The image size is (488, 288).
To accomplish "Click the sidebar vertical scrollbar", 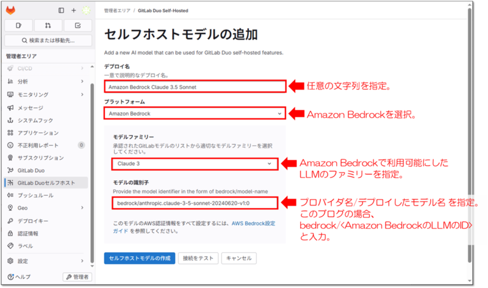I will pos(92,173).
